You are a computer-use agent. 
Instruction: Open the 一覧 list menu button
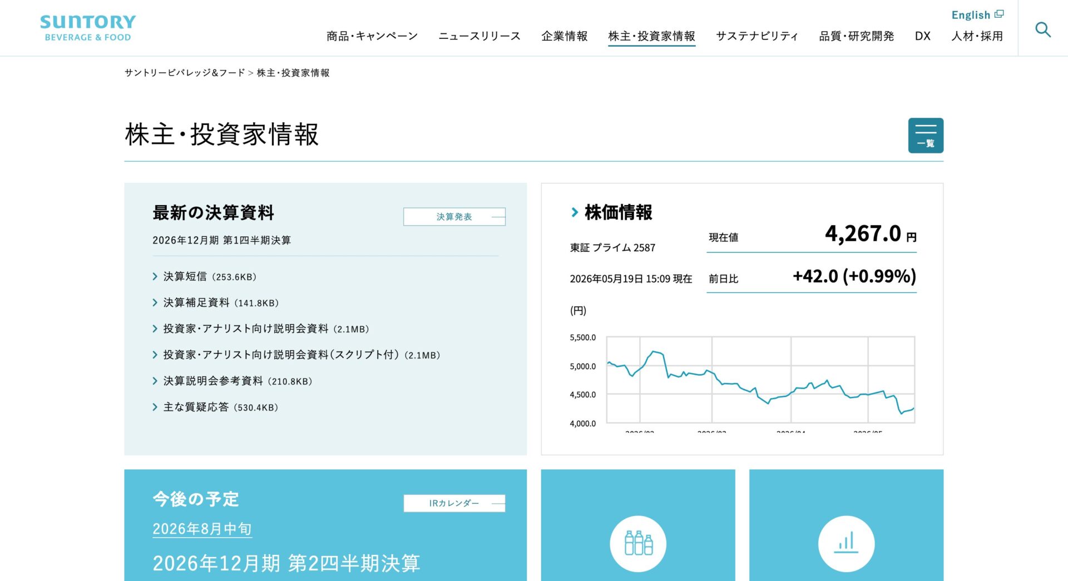tap(926, 135)
